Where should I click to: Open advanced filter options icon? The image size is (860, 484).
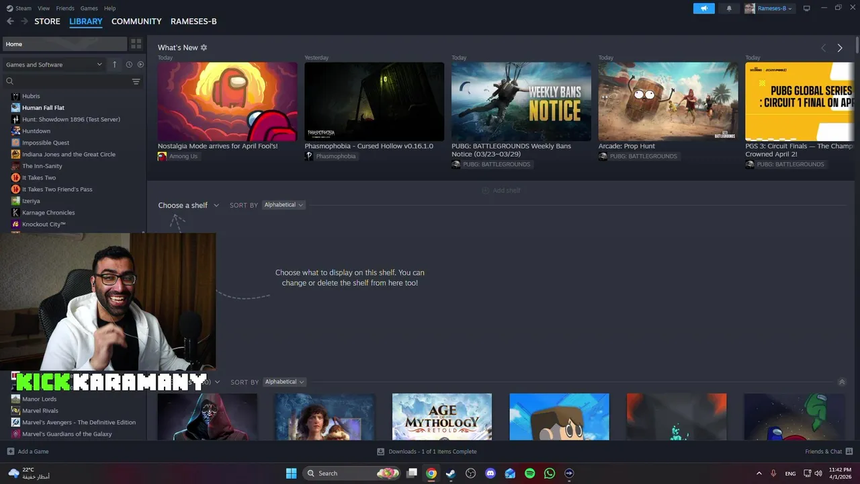click(x=136, y=81)
